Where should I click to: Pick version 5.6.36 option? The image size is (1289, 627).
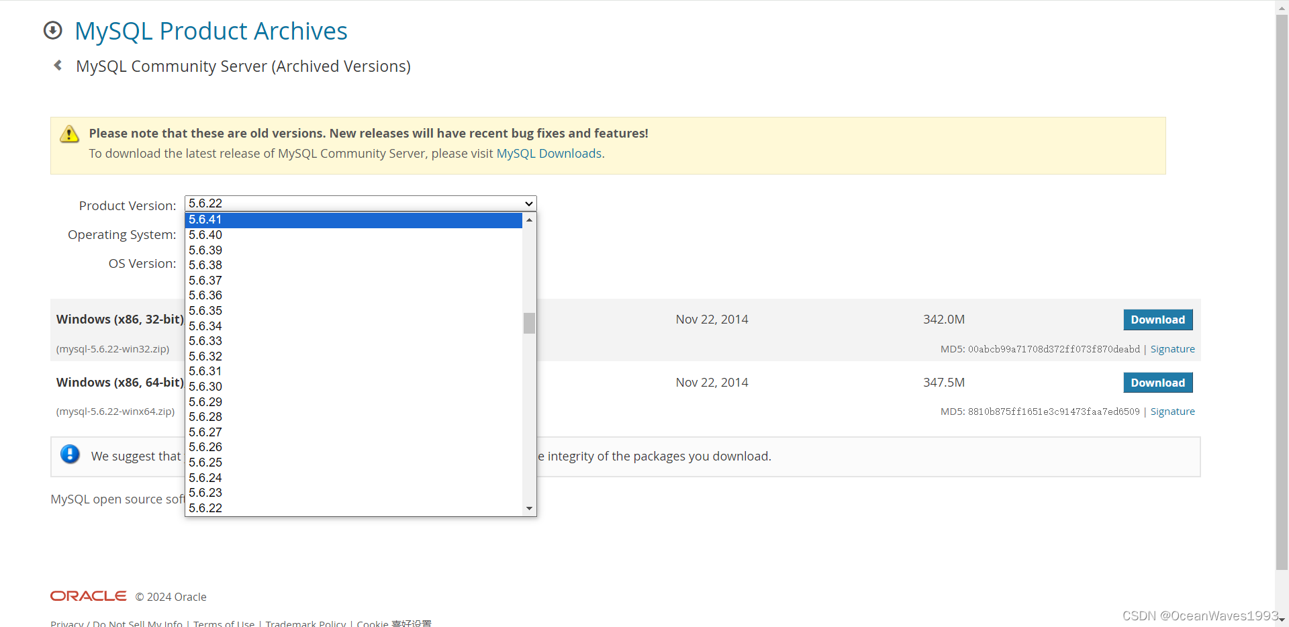pos(354,295)
